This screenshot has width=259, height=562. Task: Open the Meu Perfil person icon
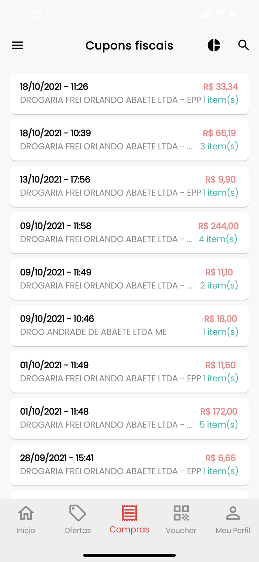[x=233, y=514]
